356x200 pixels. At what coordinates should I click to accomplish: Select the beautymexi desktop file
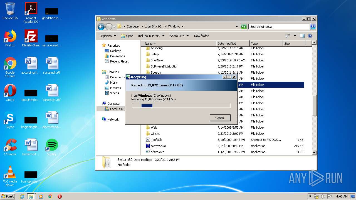pos(31,95)
